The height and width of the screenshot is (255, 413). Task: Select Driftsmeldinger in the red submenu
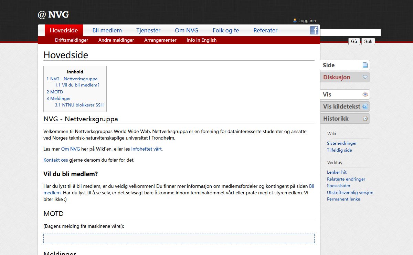click(x=72, y=40)
